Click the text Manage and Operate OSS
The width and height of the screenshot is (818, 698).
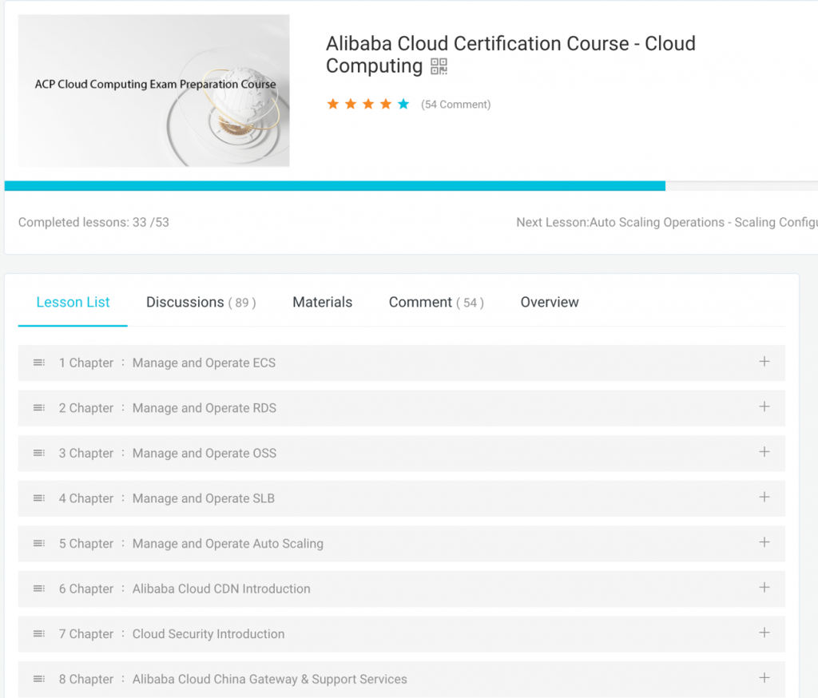pos(204,453)
